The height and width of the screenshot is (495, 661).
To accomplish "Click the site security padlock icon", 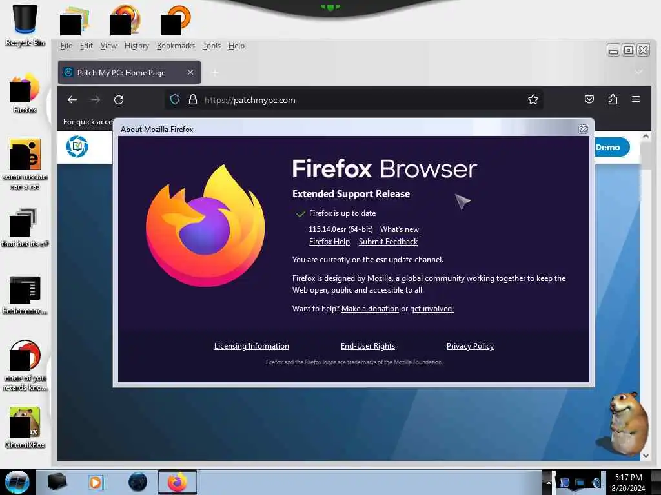I will point(192,100).
